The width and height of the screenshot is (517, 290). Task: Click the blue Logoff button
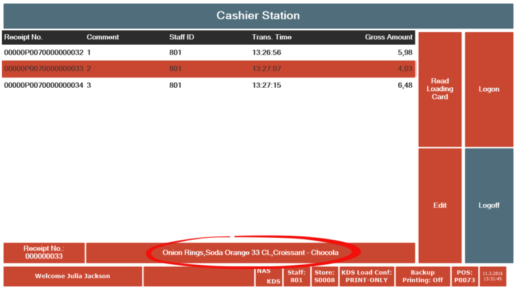click(489, 205)
